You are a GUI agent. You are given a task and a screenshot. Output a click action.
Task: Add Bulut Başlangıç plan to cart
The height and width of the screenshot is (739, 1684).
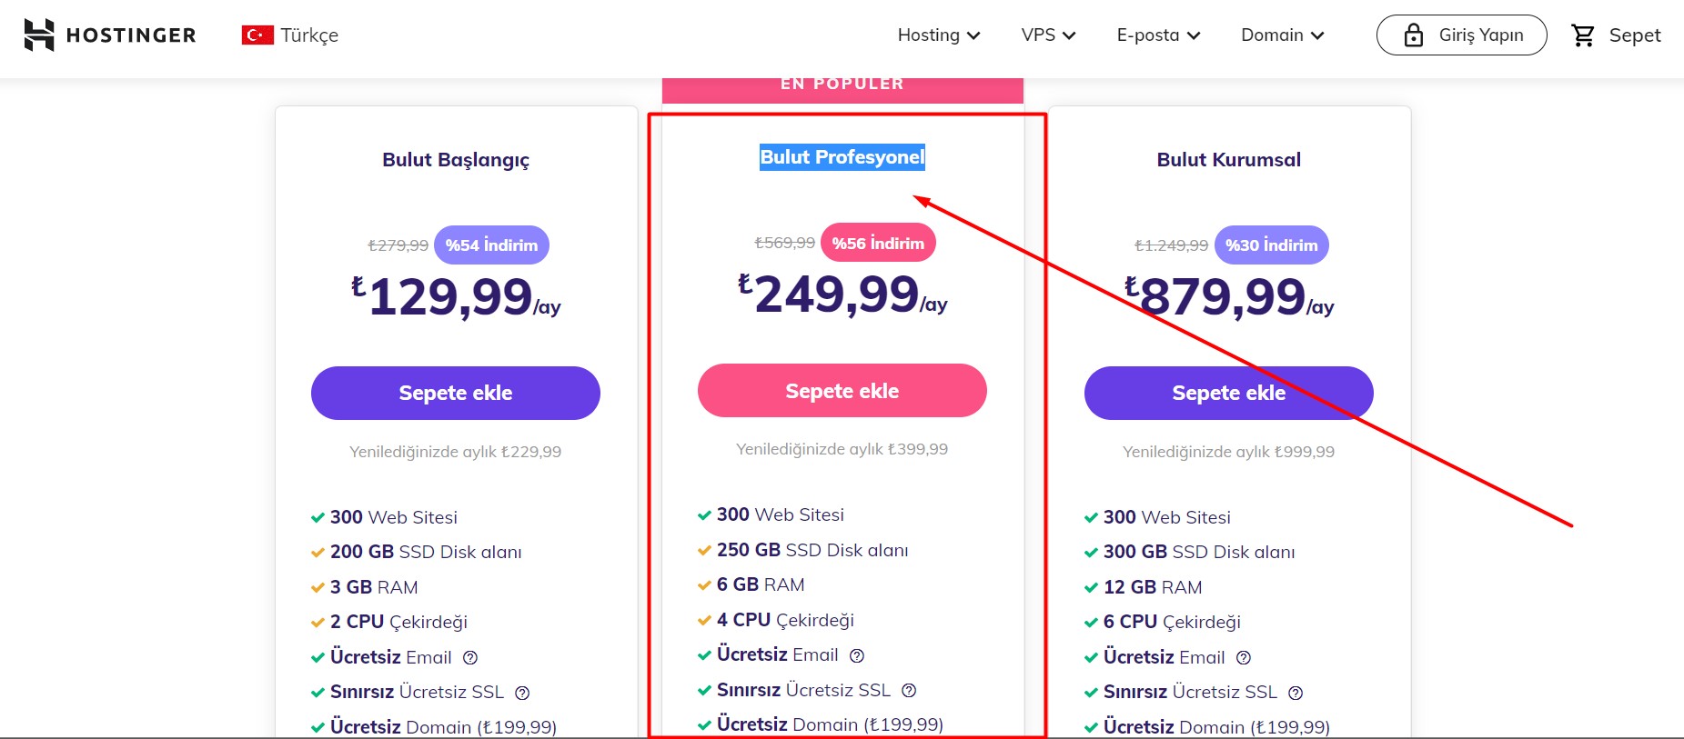pyautogui.click(x=456, y=393)
